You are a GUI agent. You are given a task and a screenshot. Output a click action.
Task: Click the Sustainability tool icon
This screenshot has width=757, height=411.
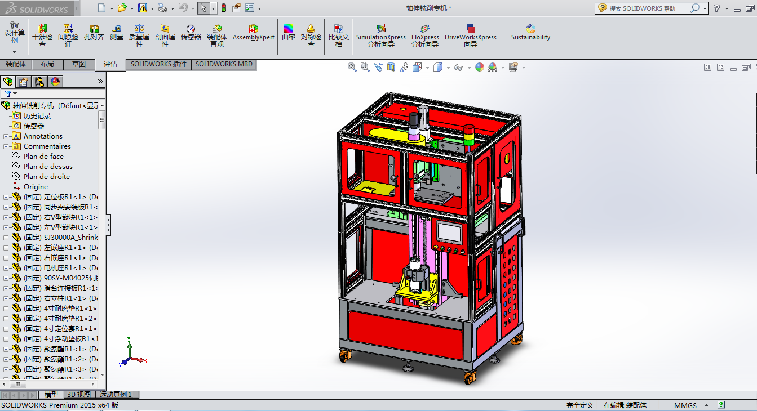tap(530, 33)
